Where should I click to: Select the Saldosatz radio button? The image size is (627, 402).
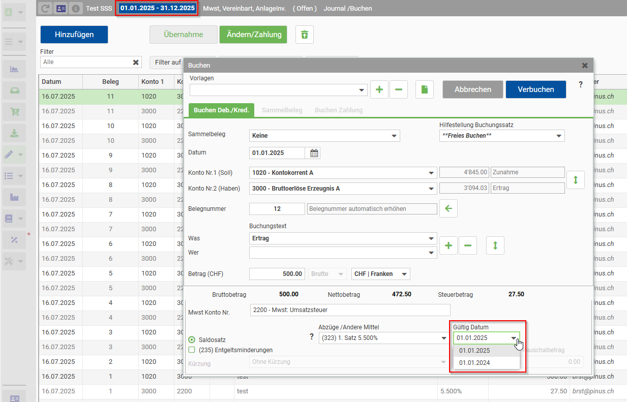(192, 339)
